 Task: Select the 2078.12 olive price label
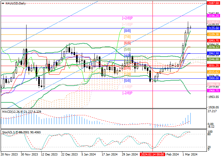[213, 47]
